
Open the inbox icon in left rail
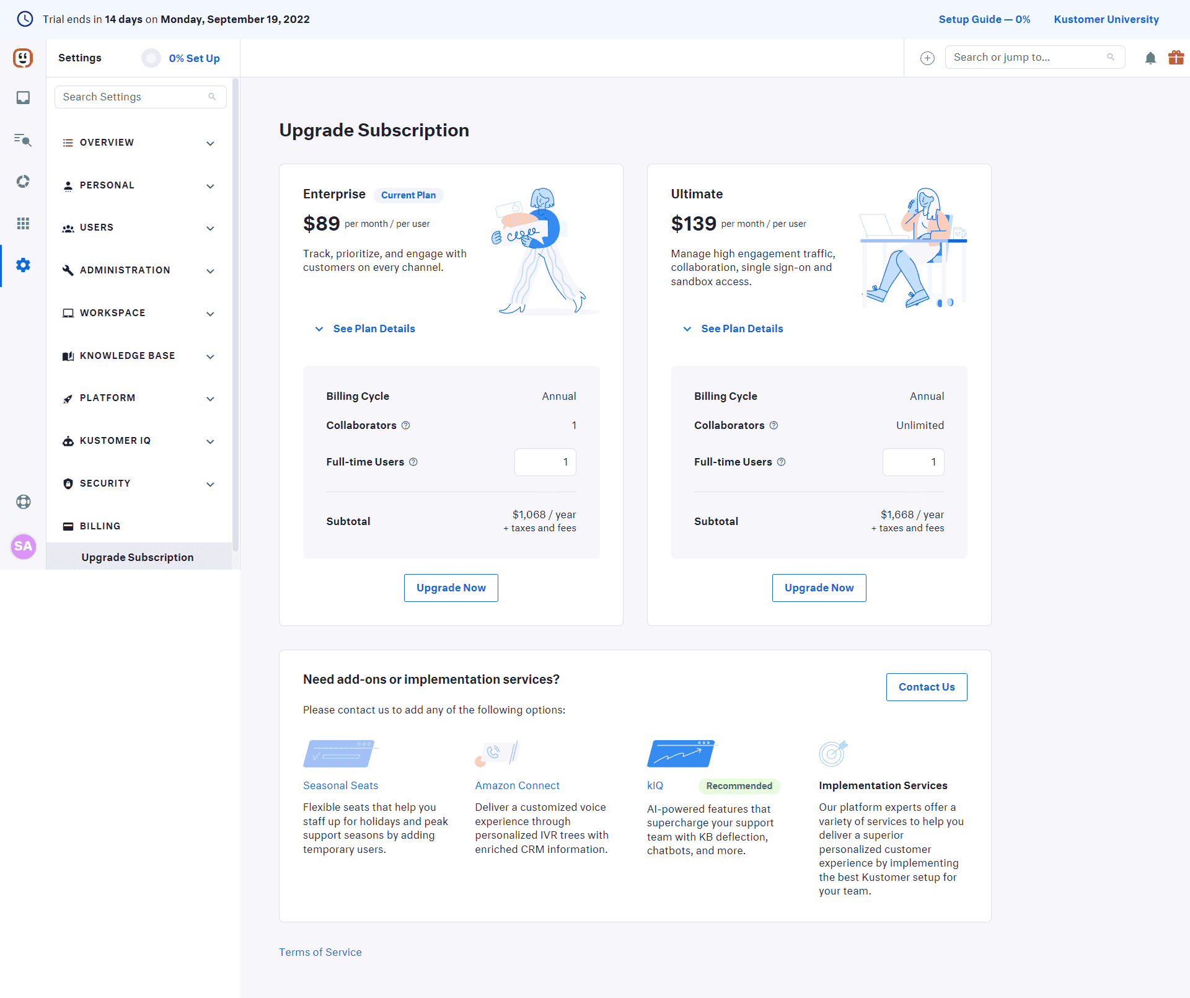23,97
